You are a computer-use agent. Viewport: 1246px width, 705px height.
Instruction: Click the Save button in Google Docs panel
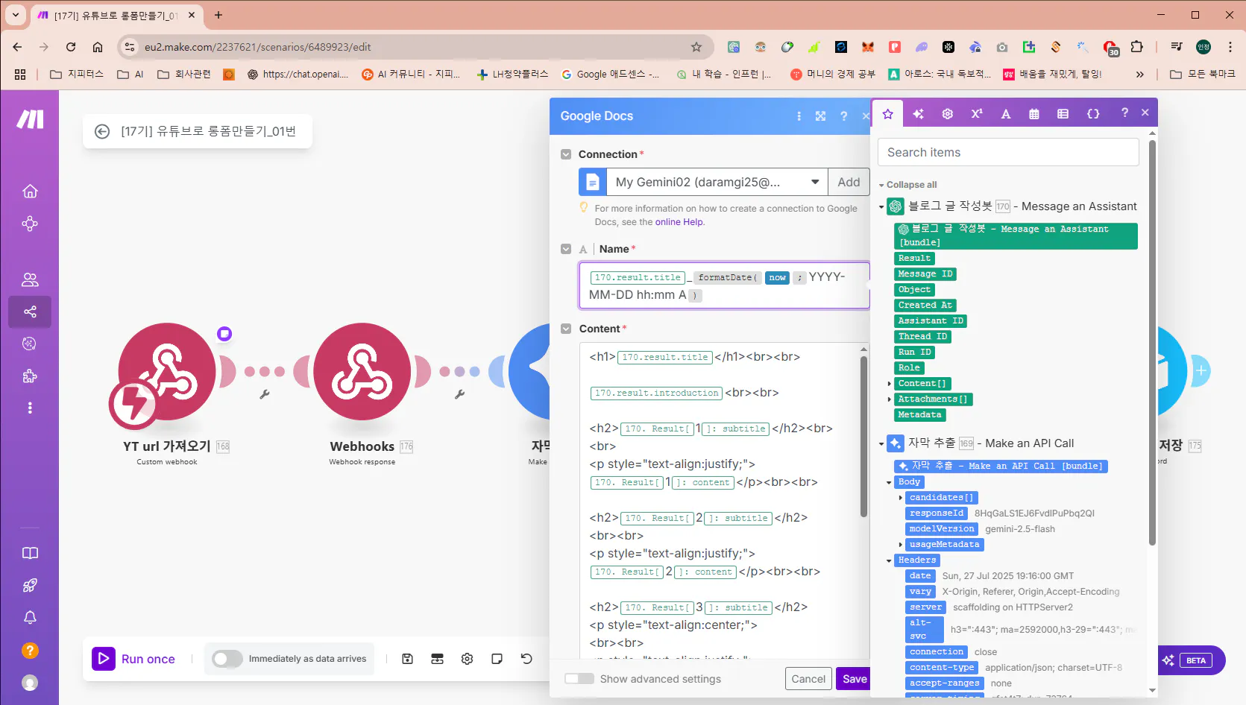[854, 679]
